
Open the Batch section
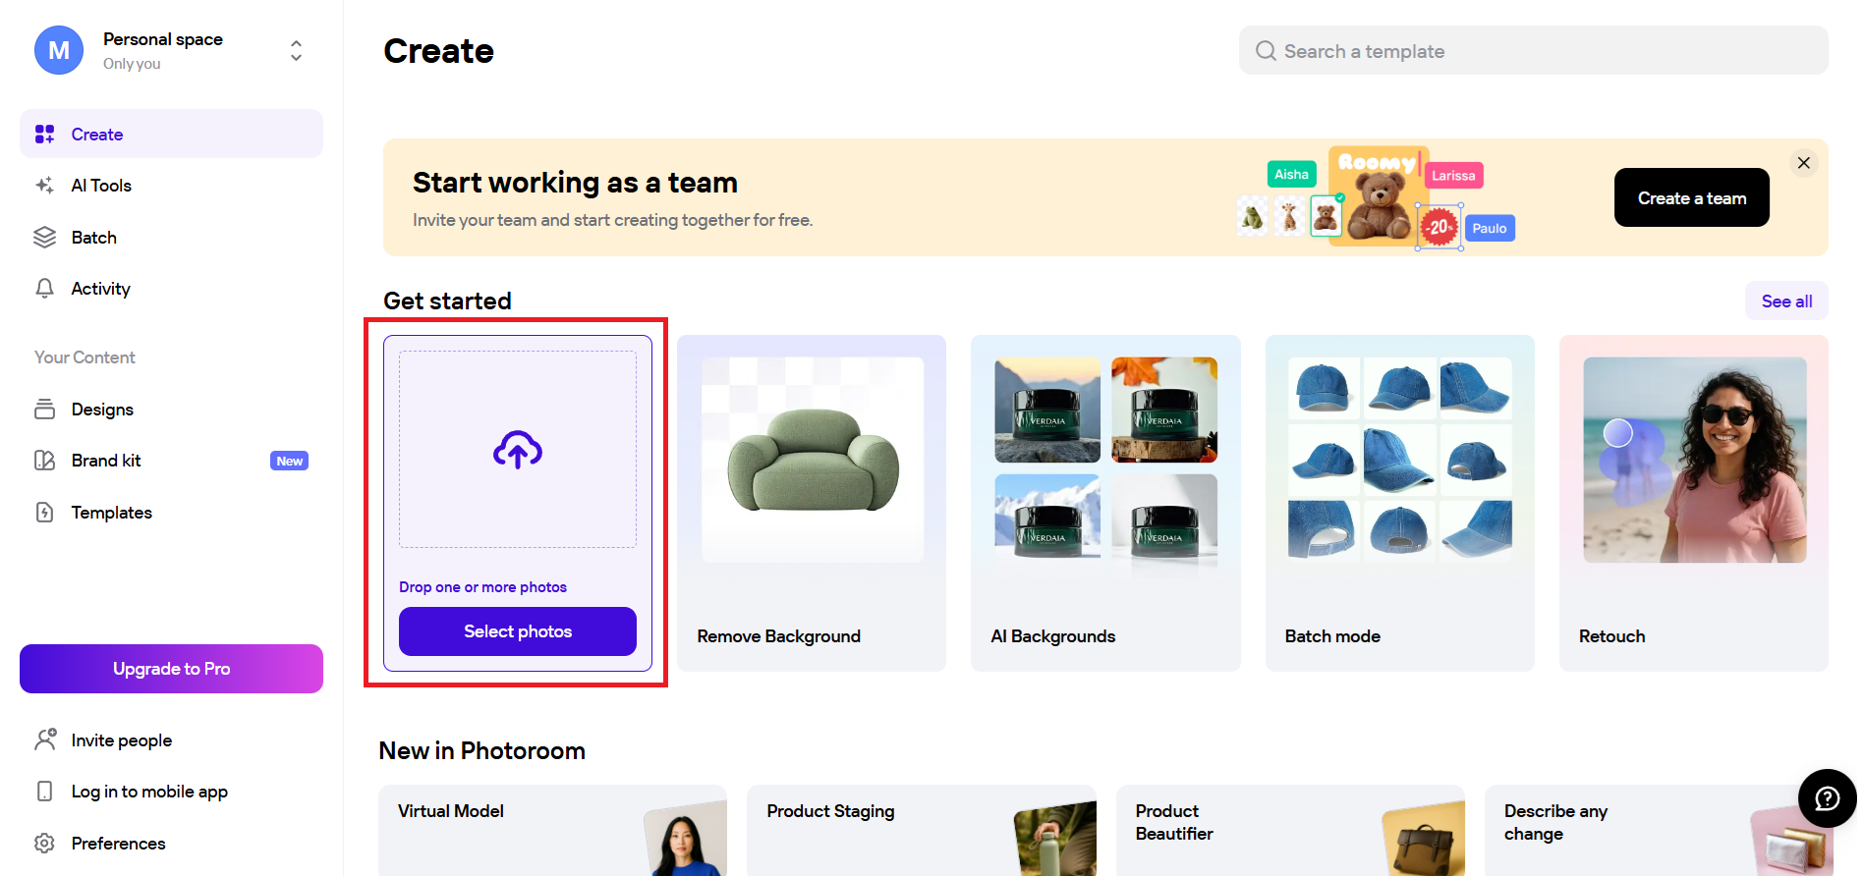point(171,238)
